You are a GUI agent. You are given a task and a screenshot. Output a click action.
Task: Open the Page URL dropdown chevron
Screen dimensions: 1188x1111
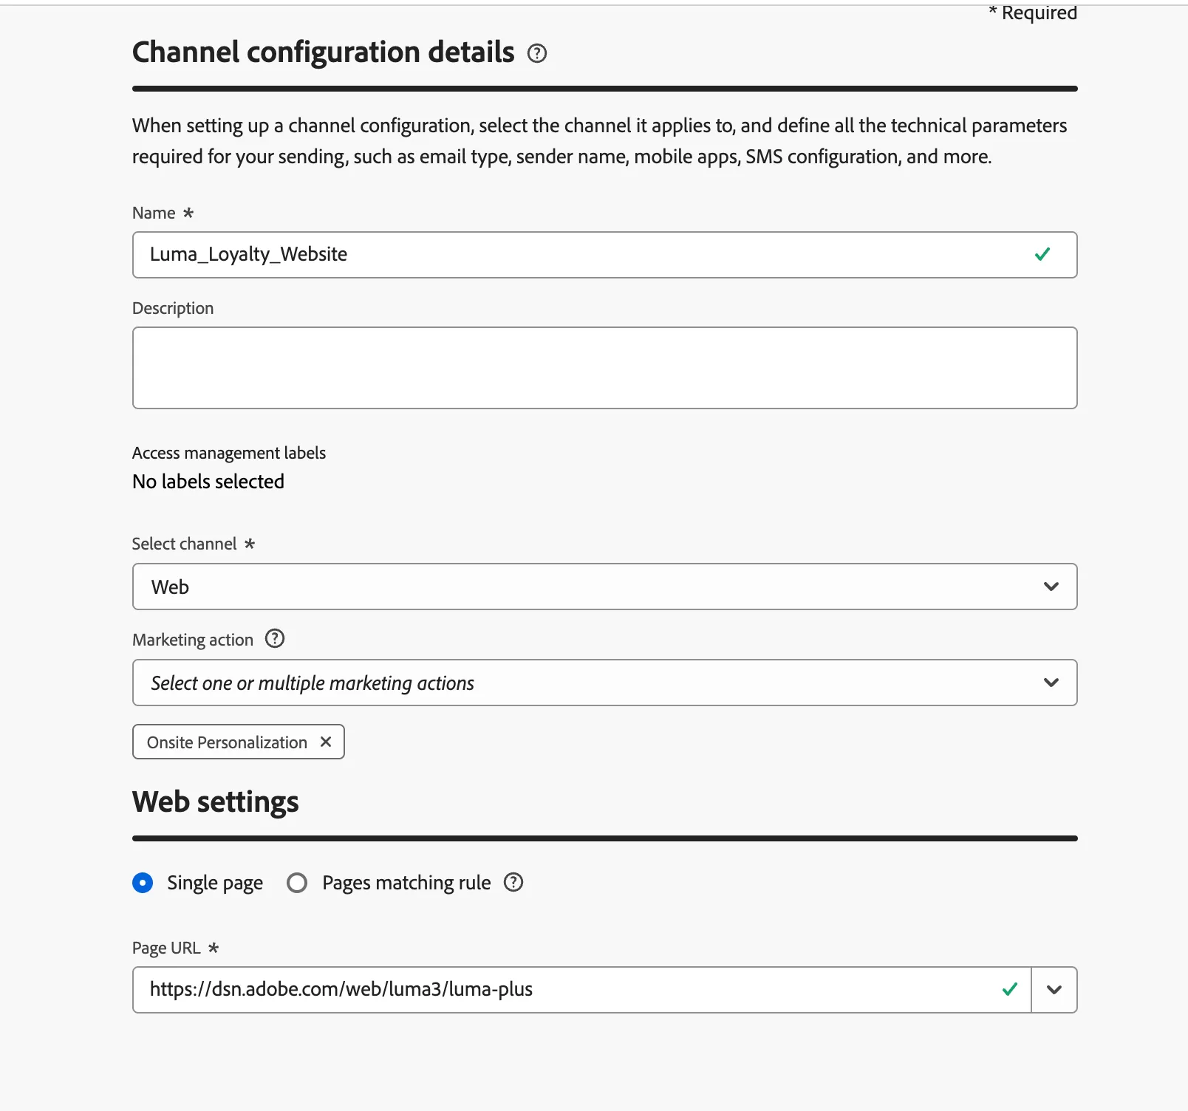coord(1054,990)
